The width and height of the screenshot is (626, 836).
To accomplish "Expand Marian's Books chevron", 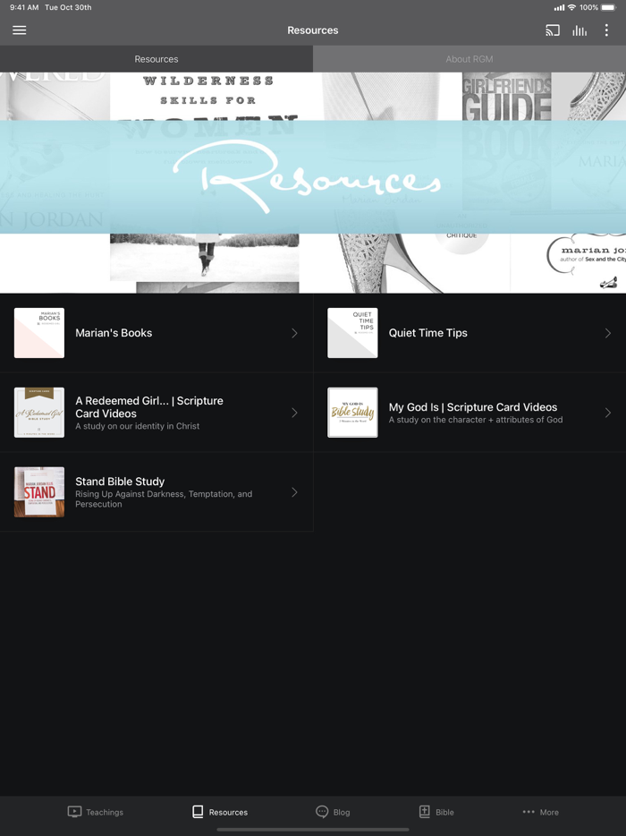I will 294,333.
